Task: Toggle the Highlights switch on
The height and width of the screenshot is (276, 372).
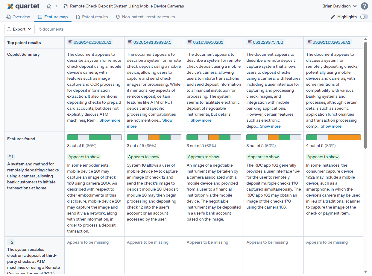Action: click(x=364, y=17)
